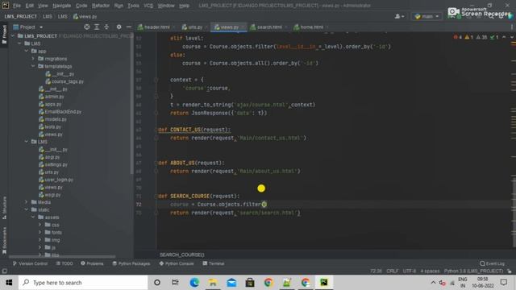Open File Explorer from the taskbar
Image resolution: width=516 pixels, height=290 pixels.
213,283
